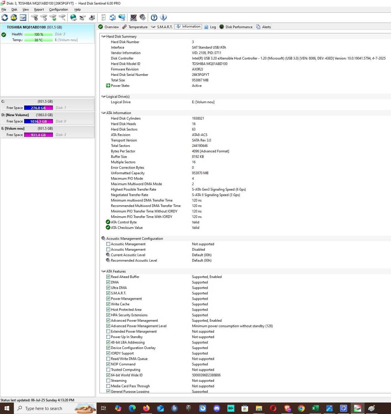Switch to the S.M.A.R.T. tab
This screenshot has width=391, height=414.
tap(162, 27)
